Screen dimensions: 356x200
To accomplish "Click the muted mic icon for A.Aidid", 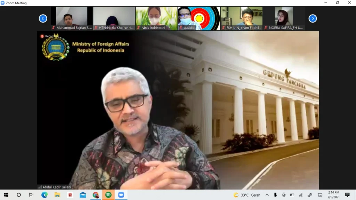I will pyautogui.click(x=181, y=28).
